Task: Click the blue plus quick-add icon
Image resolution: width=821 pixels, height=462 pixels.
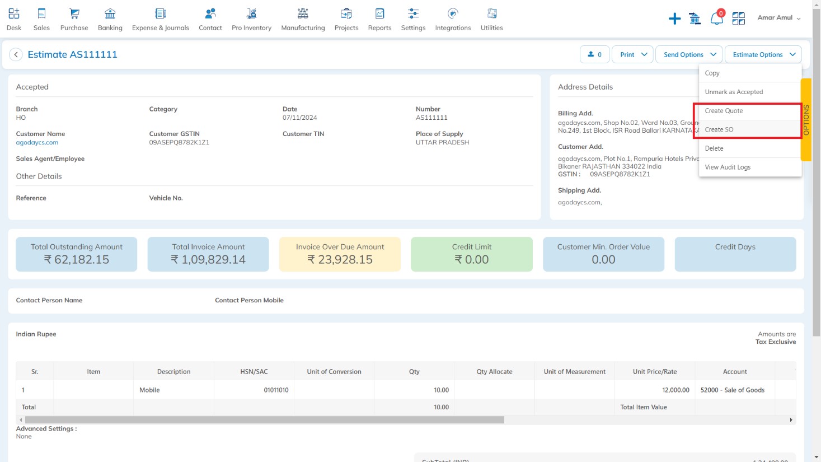Action: [675, 19]
